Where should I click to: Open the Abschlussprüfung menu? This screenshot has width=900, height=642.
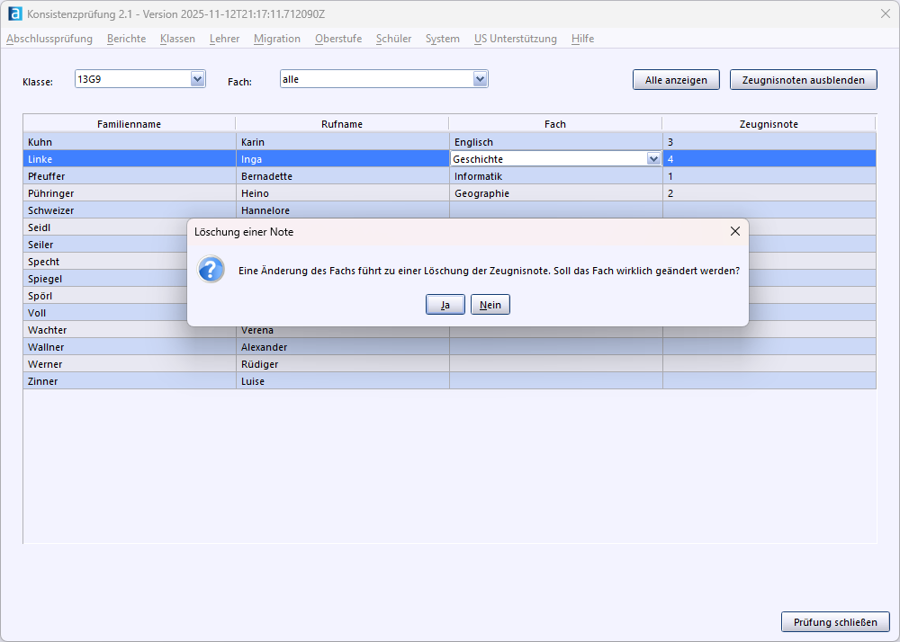click(x=49, y=39)
